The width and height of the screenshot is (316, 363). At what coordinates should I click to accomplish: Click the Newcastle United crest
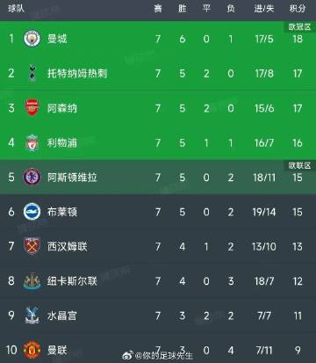32,281
